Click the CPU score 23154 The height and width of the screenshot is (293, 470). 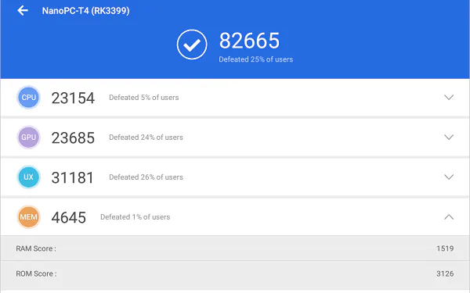click(x=73, y=98)
